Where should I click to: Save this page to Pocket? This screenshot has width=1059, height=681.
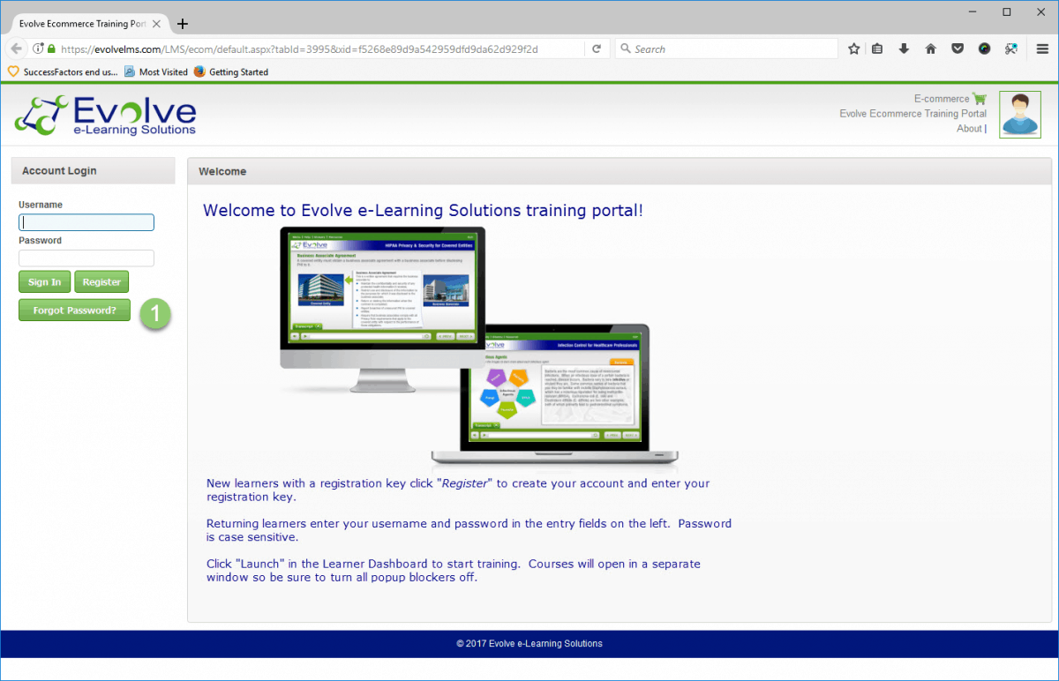coord(958,49)
